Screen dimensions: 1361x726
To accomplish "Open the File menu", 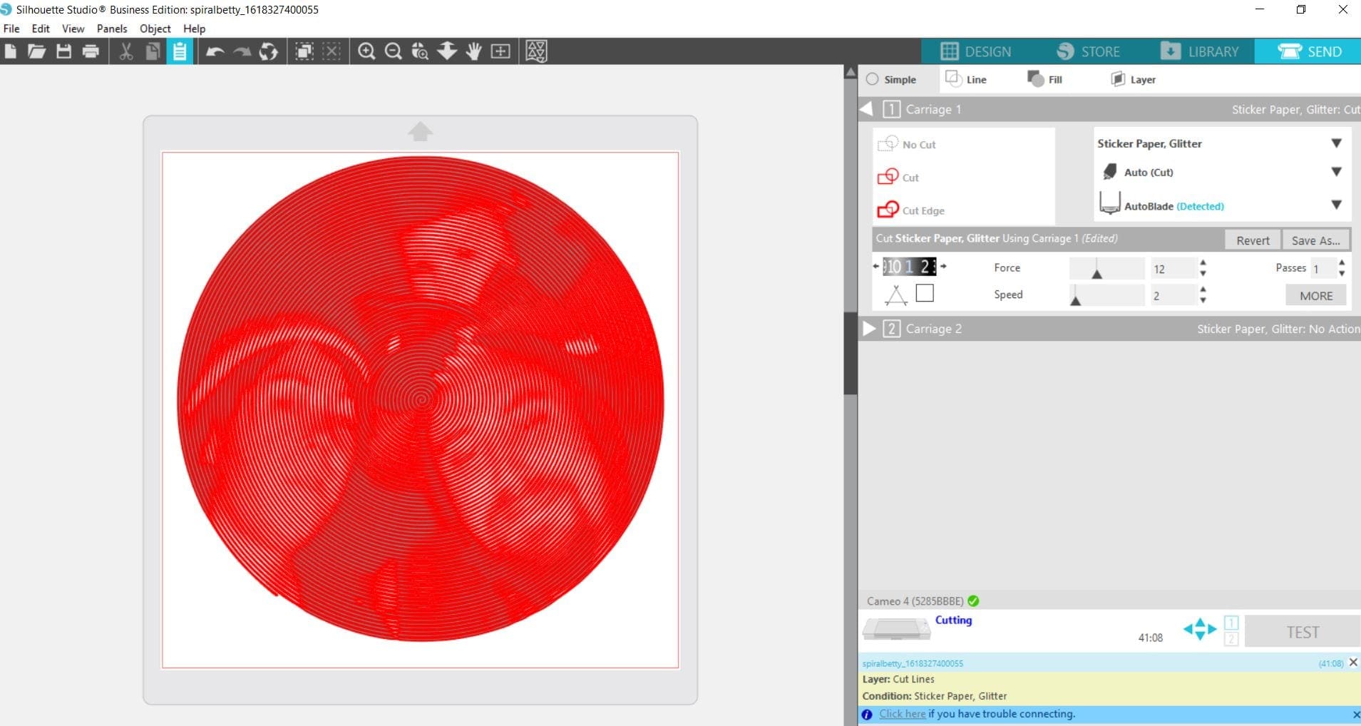I will click(x=11, y=29).
